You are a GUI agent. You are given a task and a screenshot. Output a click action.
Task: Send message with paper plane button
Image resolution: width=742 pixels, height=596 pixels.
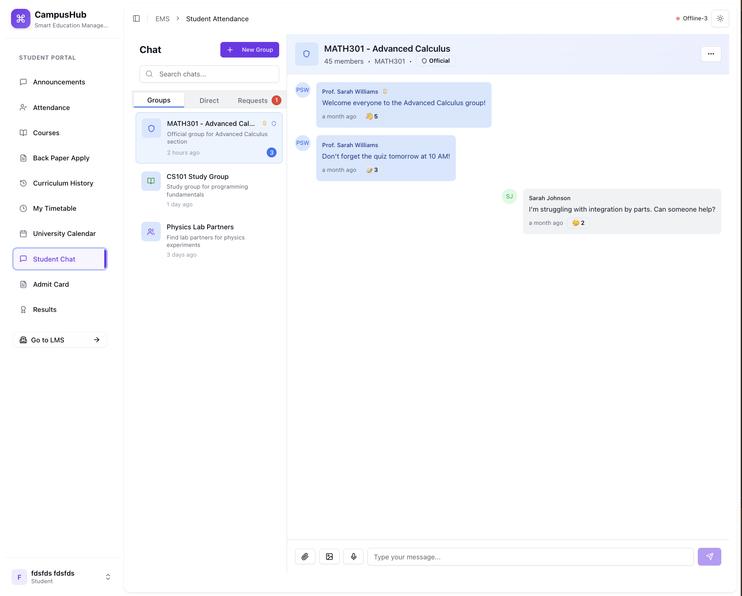[x=709, y=557]
